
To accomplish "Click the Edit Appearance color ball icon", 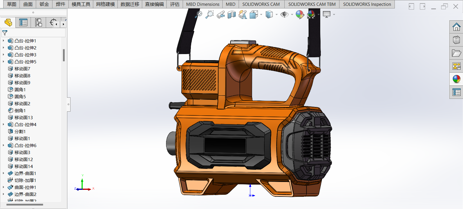I will click(x=300, y=14).
